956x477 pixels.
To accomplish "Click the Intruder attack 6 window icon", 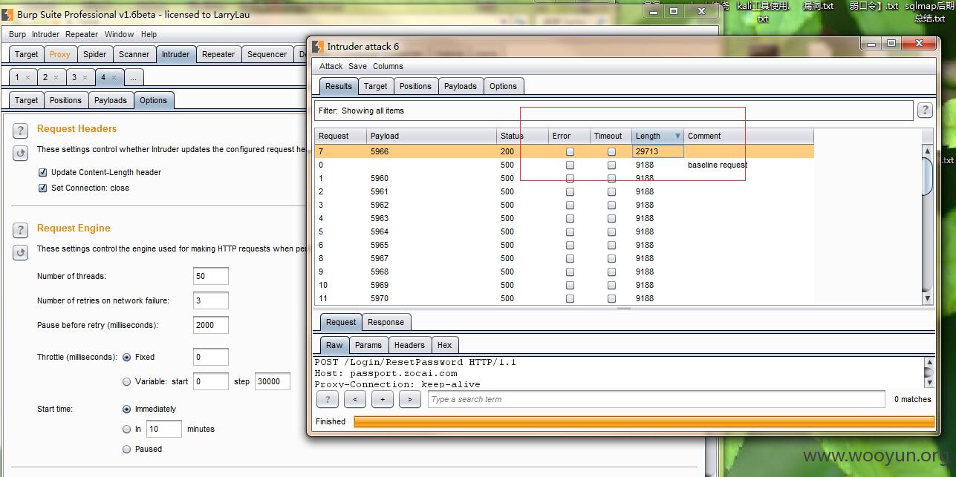I will [x=317, y=46].
